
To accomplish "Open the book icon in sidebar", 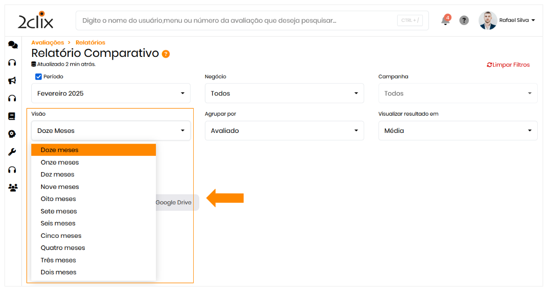I will [x=12, y=116].
